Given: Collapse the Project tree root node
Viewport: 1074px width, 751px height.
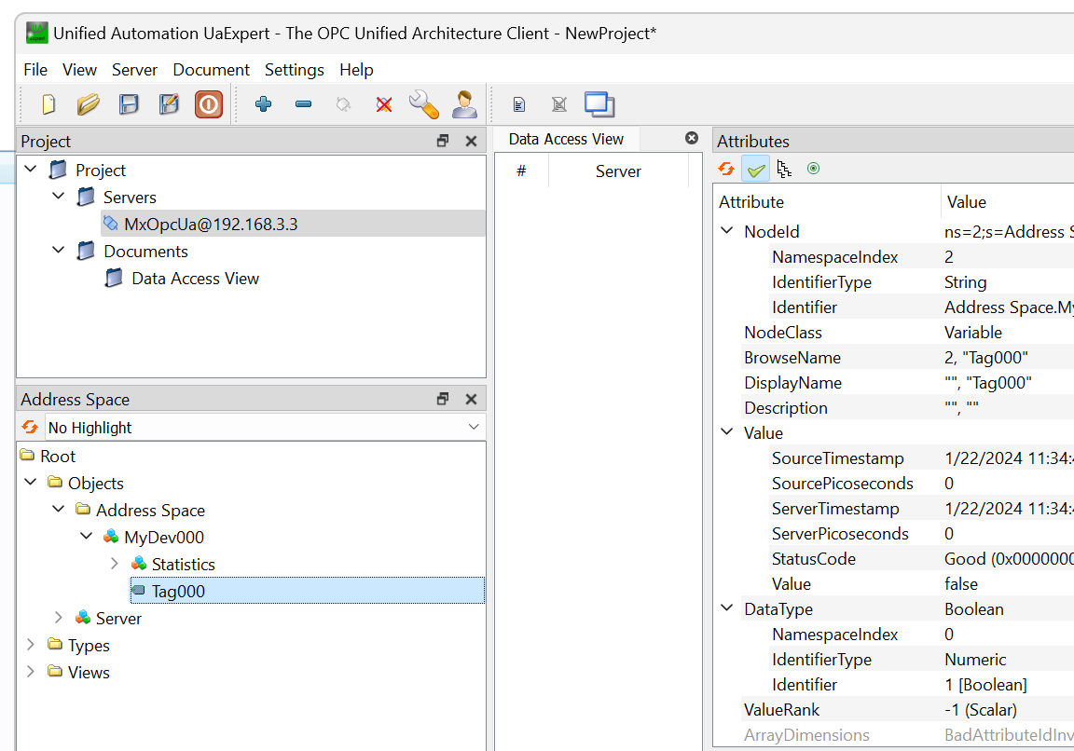Looking at the screenshot, I should [x=30, y=169].
